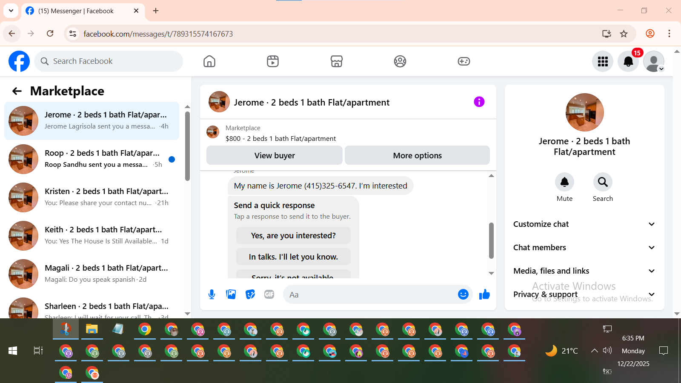
Task: Expand the Chat members section
Action: (584, 248)
